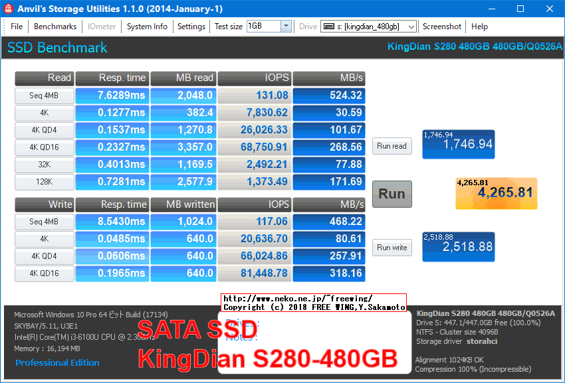Open the File menu
565x383 pixels.
(16, 27)
